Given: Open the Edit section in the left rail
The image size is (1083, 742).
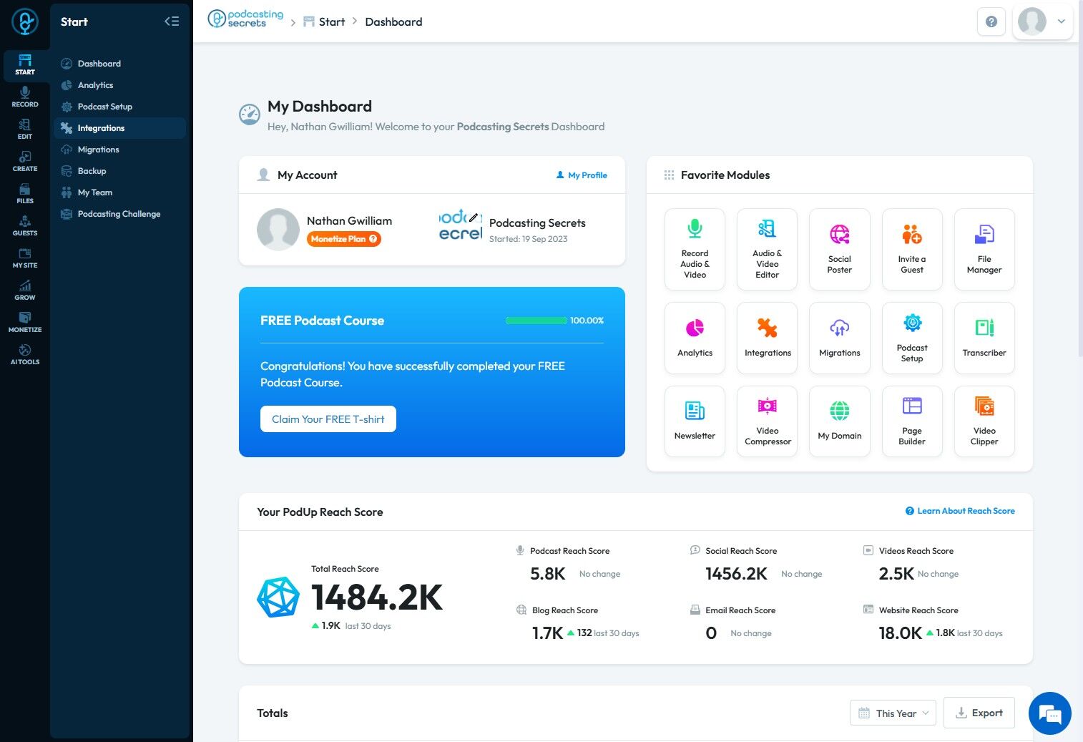Looking at the screenshot, I should click(x=25, y=130).
